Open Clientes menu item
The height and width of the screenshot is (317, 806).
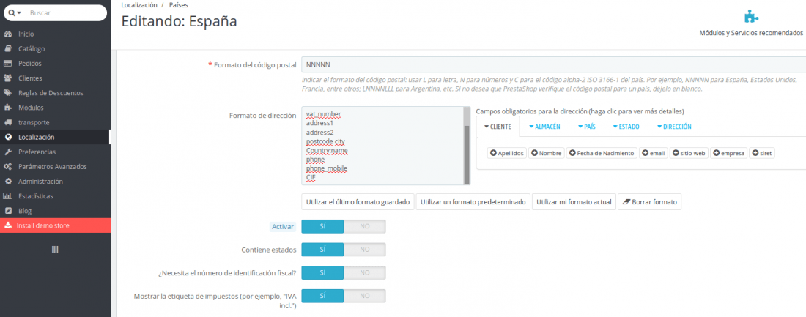click(x=55, y=78)
